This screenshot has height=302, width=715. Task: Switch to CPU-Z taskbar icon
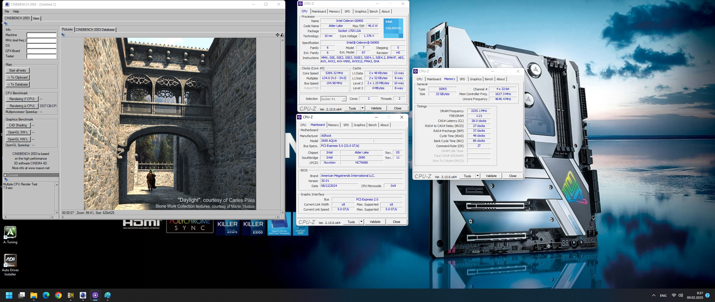click(x=95, y=295)
